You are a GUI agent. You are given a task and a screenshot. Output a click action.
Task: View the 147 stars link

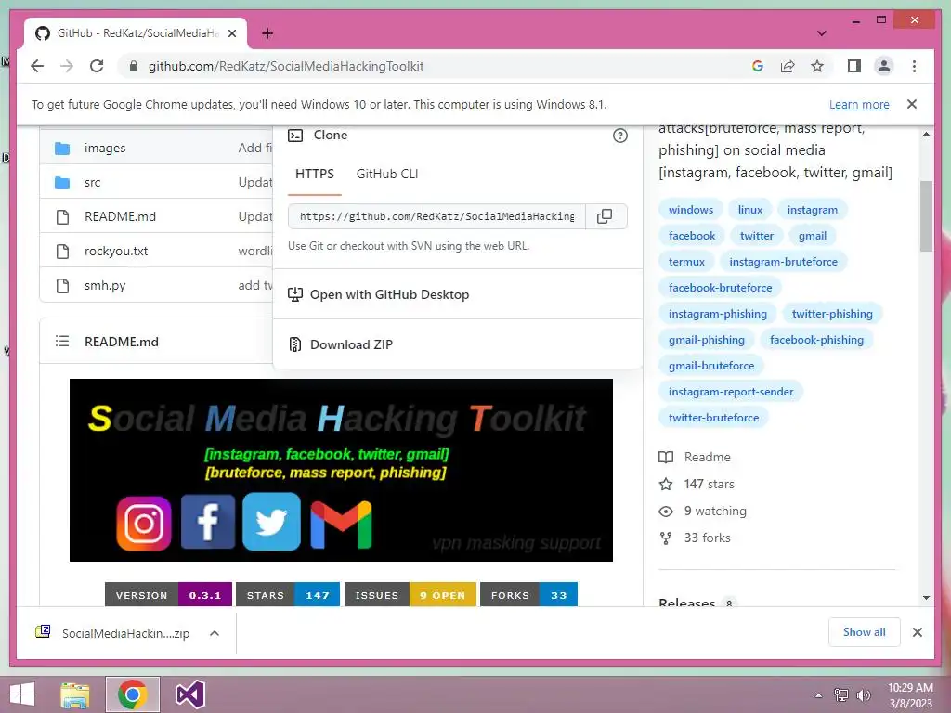point(709,485)
